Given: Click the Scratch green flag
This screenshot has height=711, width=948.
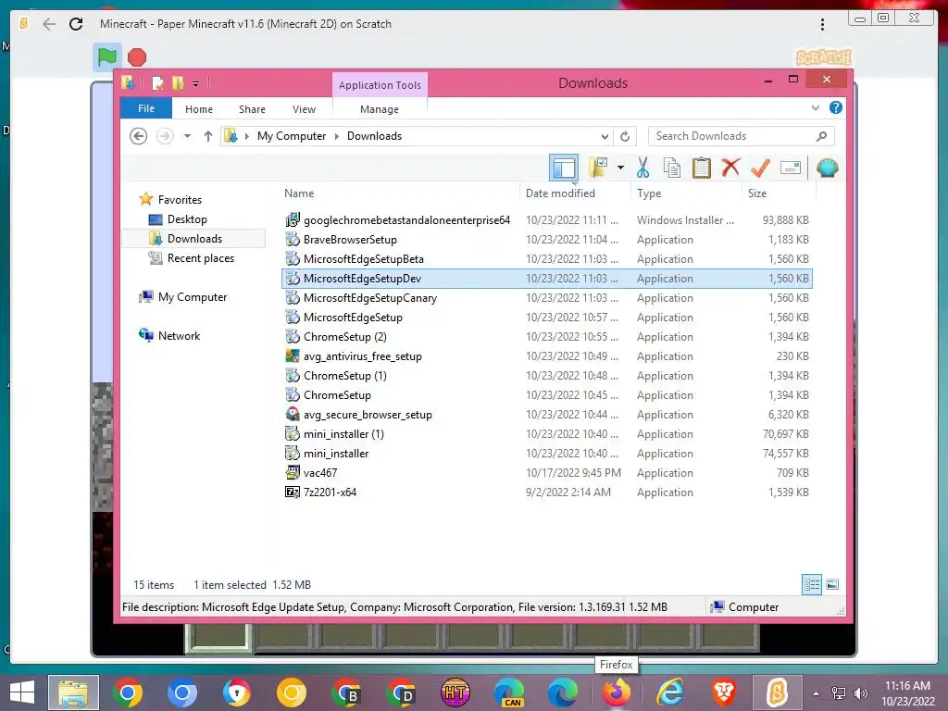Looking at the screenshot, I should (x=107, y=57).
